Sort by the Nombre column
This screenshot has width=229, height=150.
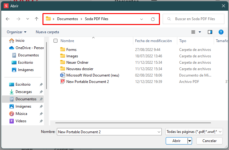[67, 41]
